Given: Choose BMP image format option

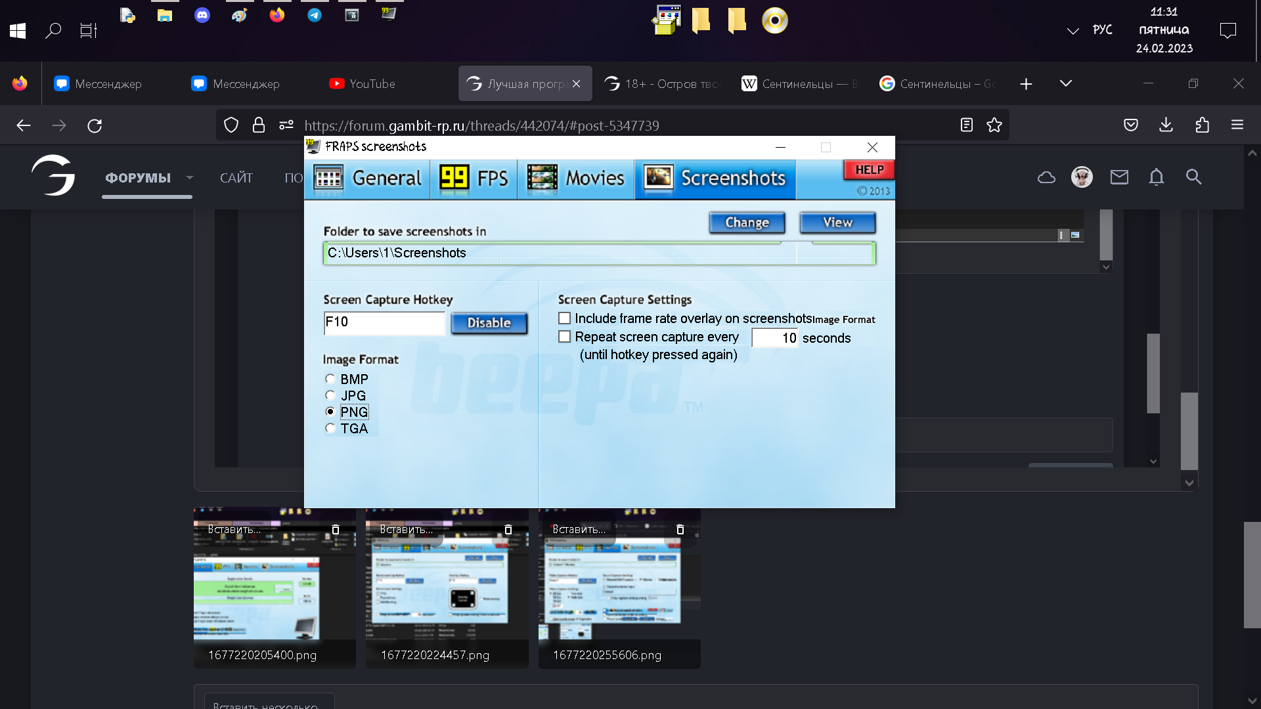Looking at the screenshot, I should point(330,379).
